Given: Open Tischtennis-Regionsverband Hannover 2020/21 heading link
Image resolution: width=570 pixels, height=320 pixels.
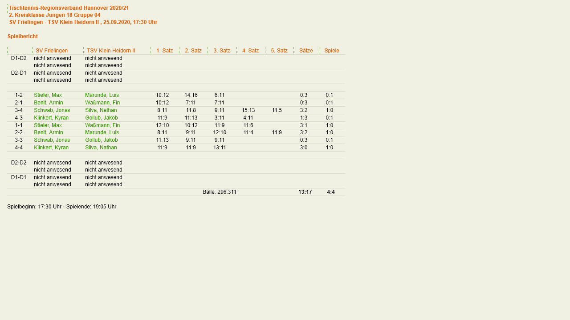Looking at the screenshot, I should [x=69, y=8].
